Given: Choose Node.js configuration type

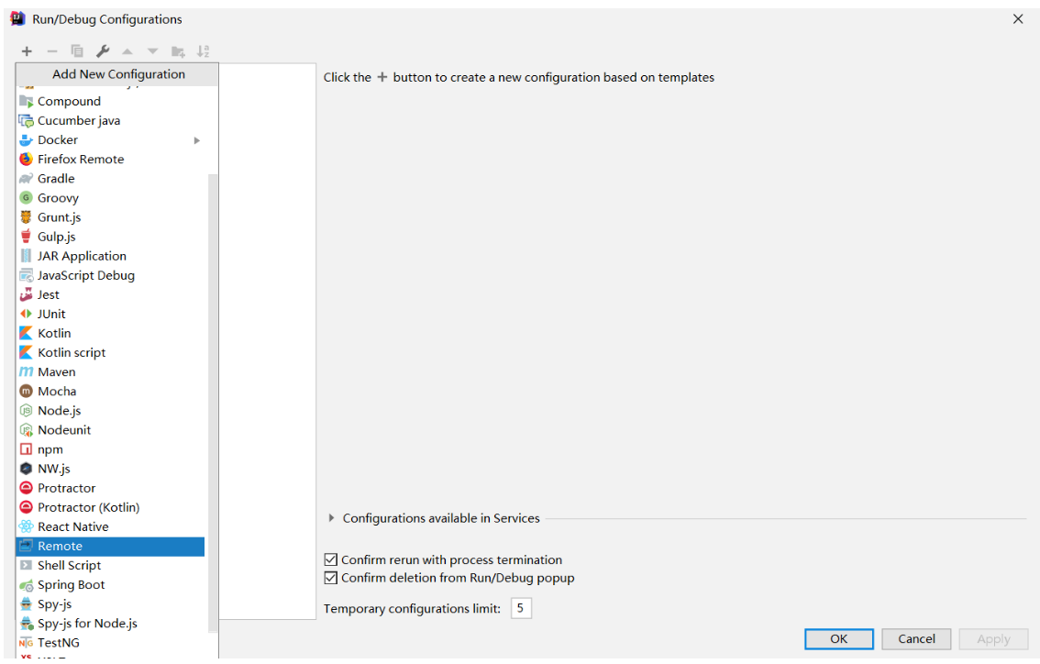Looking at the screenshot, I should [x=110, y=411].
